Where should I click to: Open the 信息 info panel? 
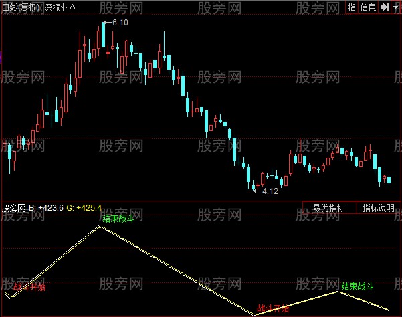(369, 7)
